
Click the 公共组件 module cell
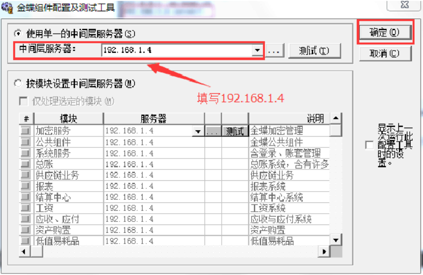[x=68, y=142]
